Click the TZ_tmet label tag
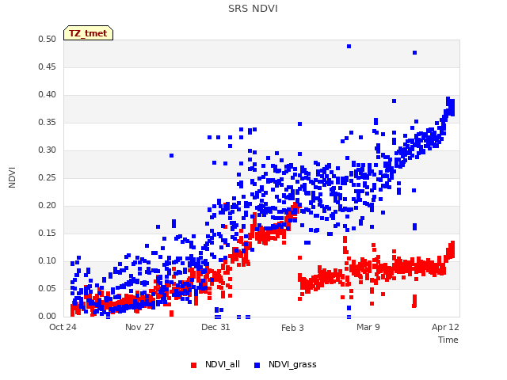Image resolution: width=507 pixels, height=380 pixels. pyautogui.click(x=88, y=33)
